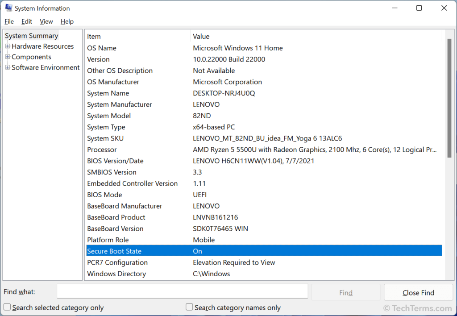Click inside the Find what input field
The width and height of the screenshot is (457, 316).
click(182, 291)
